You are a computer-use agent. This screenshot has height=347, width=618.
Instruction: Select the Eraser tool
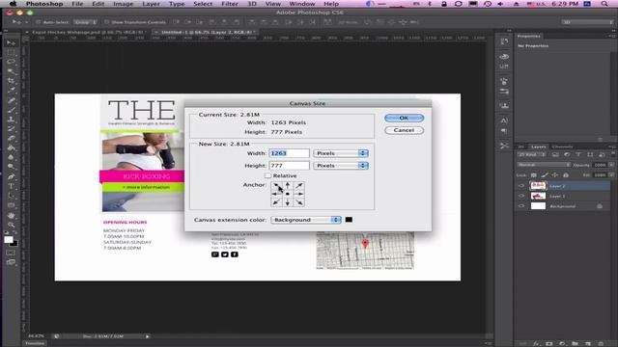(x=11, y=138)
